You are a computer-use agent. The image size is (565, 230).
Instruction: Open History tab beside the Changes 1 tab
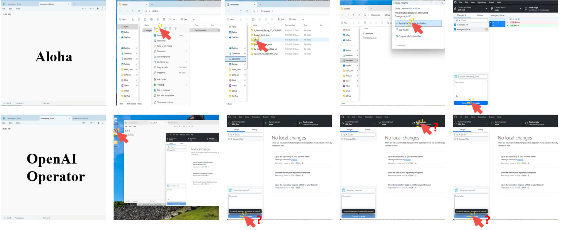480,15
